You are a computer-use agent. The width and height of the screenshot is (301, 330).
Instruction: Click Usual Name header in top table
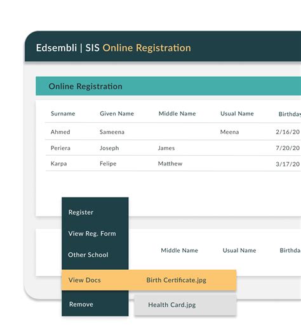coord(237,113)
